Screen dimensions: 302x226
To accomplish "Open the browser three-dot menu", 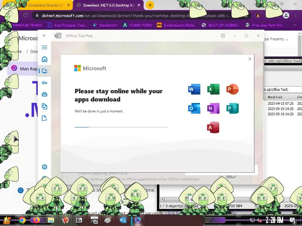I will [x=296, y=15].
